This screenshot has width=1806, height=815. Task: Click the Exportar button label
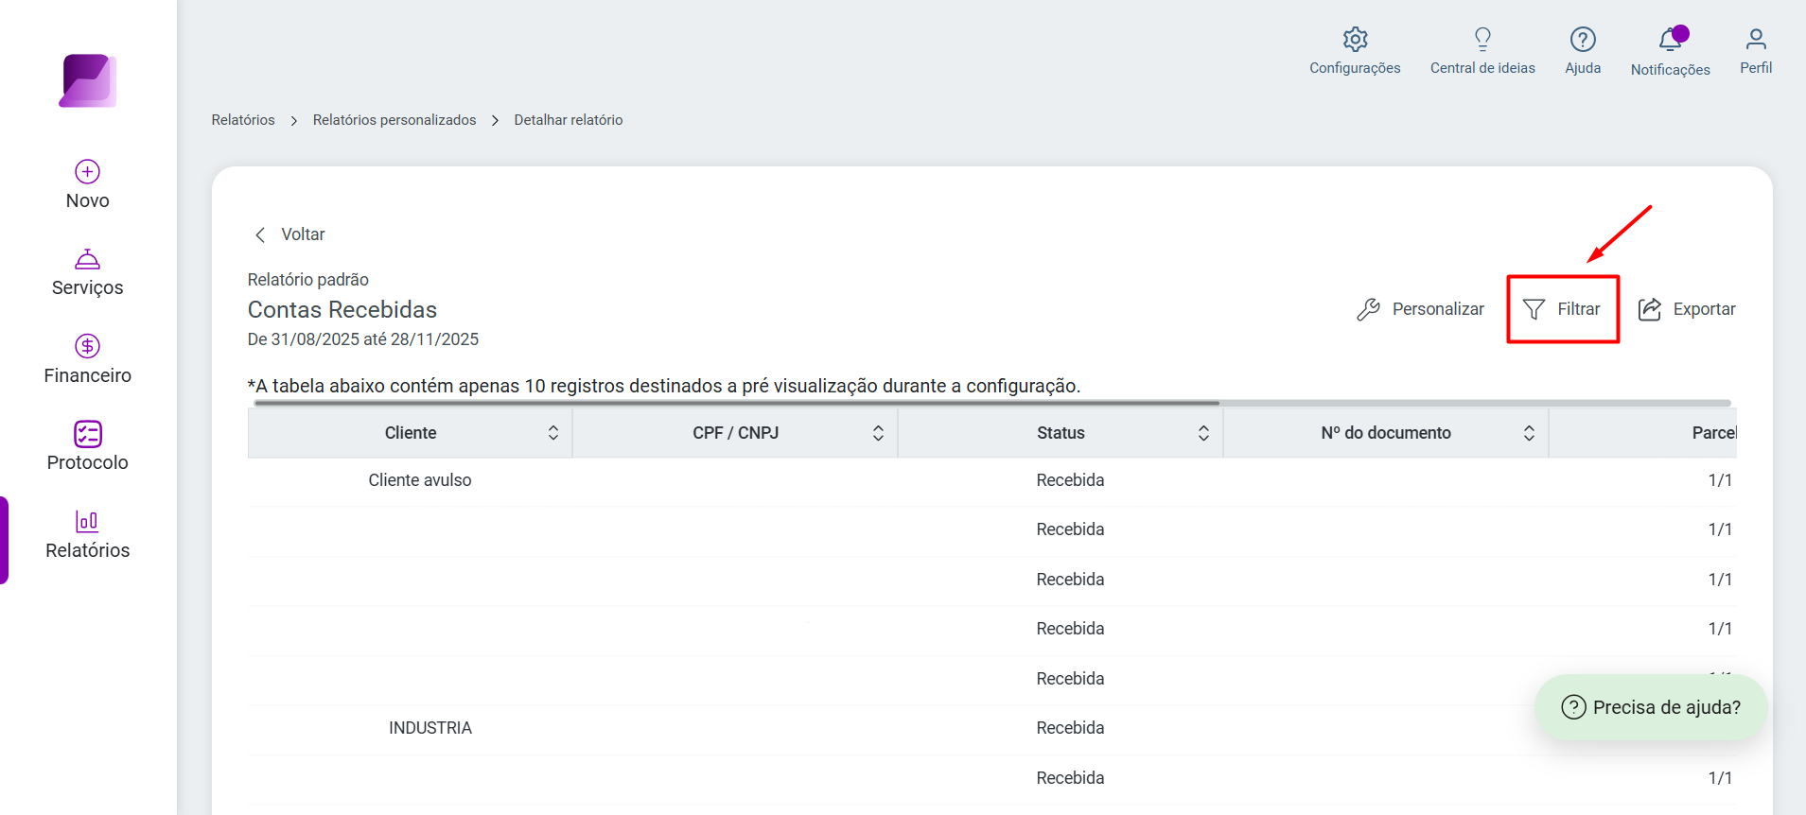(1705, 309)
